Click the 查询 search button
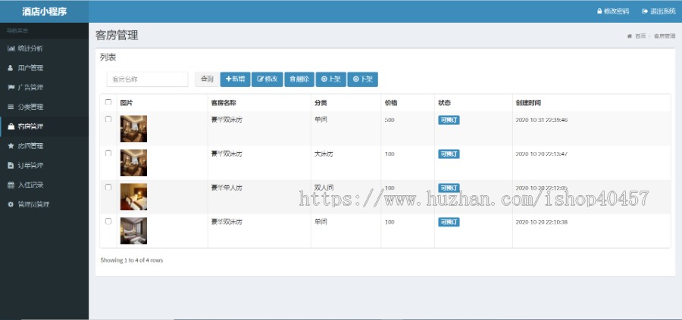This screenshot has width=682, height=320. click(x=207, y=79)
